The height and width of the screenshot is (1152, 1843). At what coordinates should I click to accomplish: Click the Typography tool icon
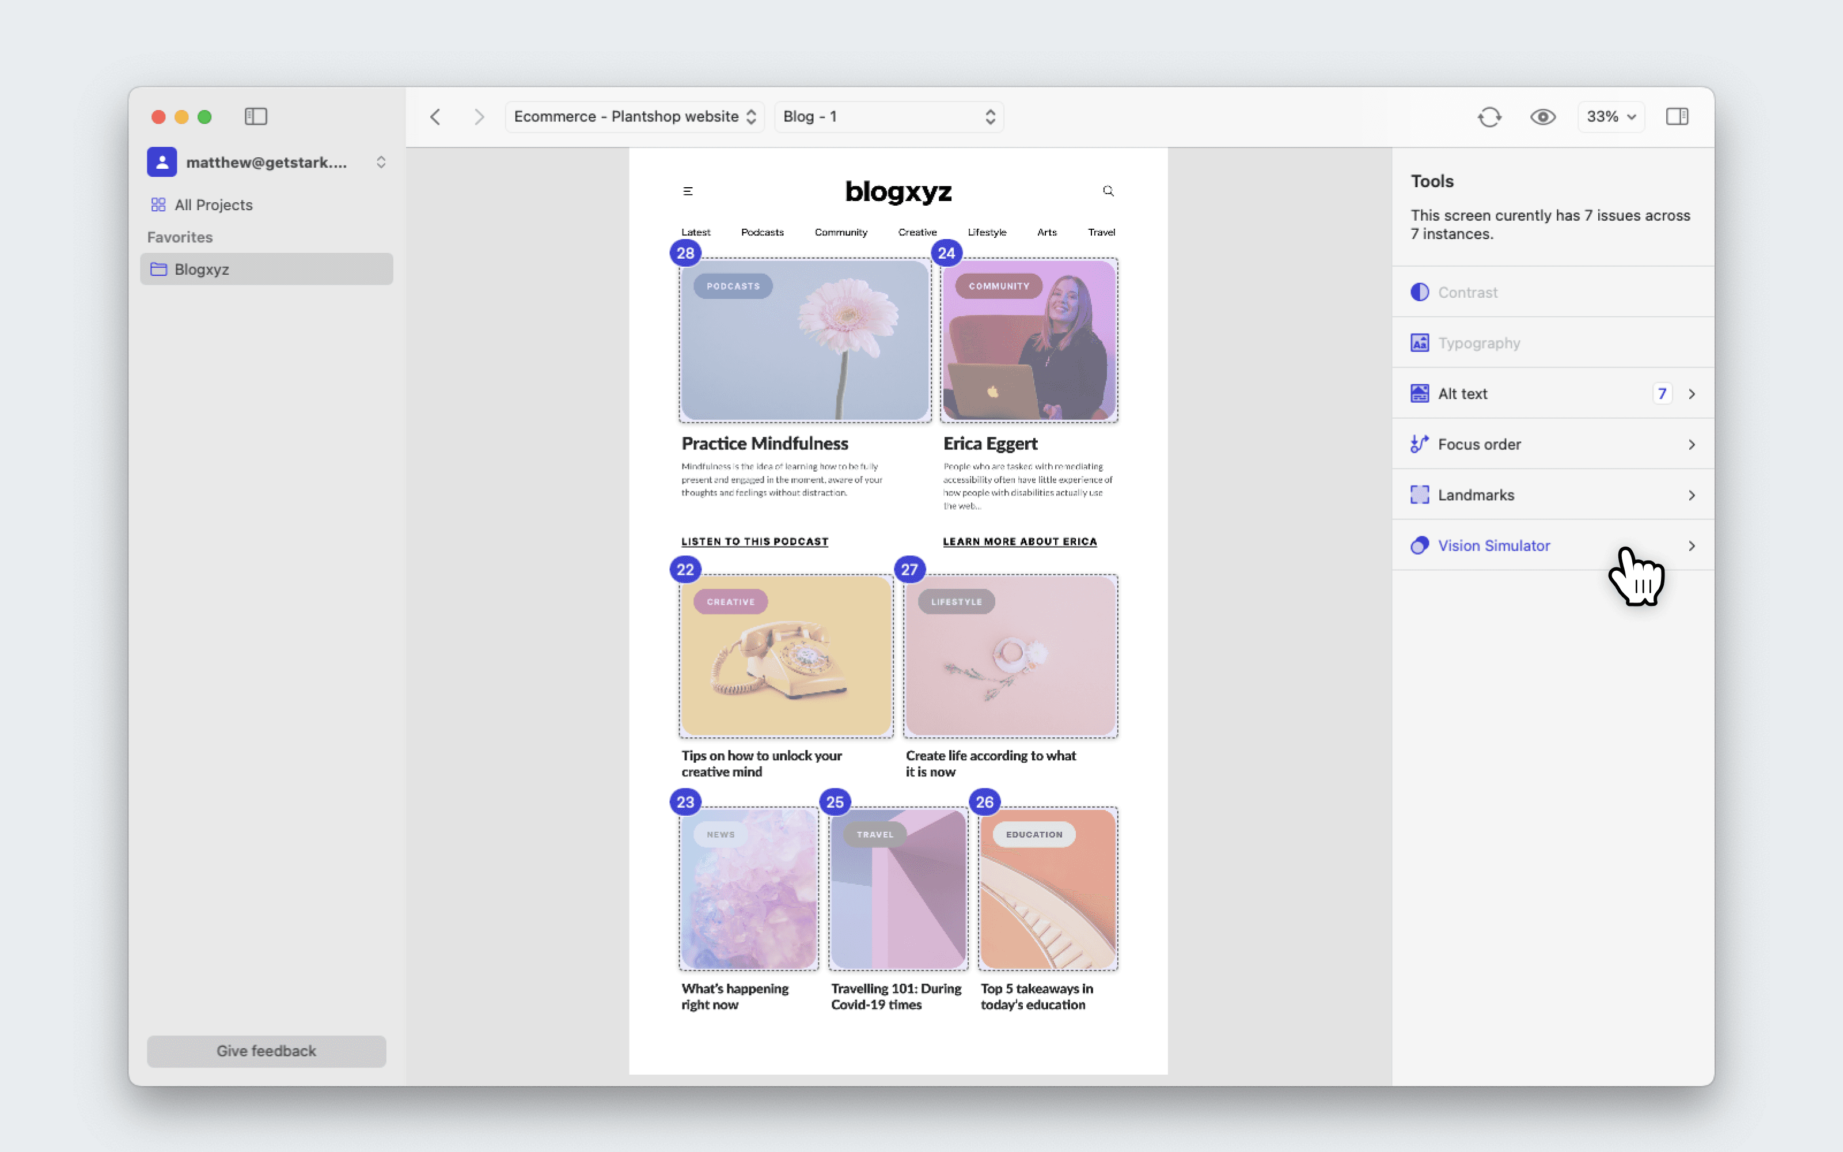[x=1420, y=343]
